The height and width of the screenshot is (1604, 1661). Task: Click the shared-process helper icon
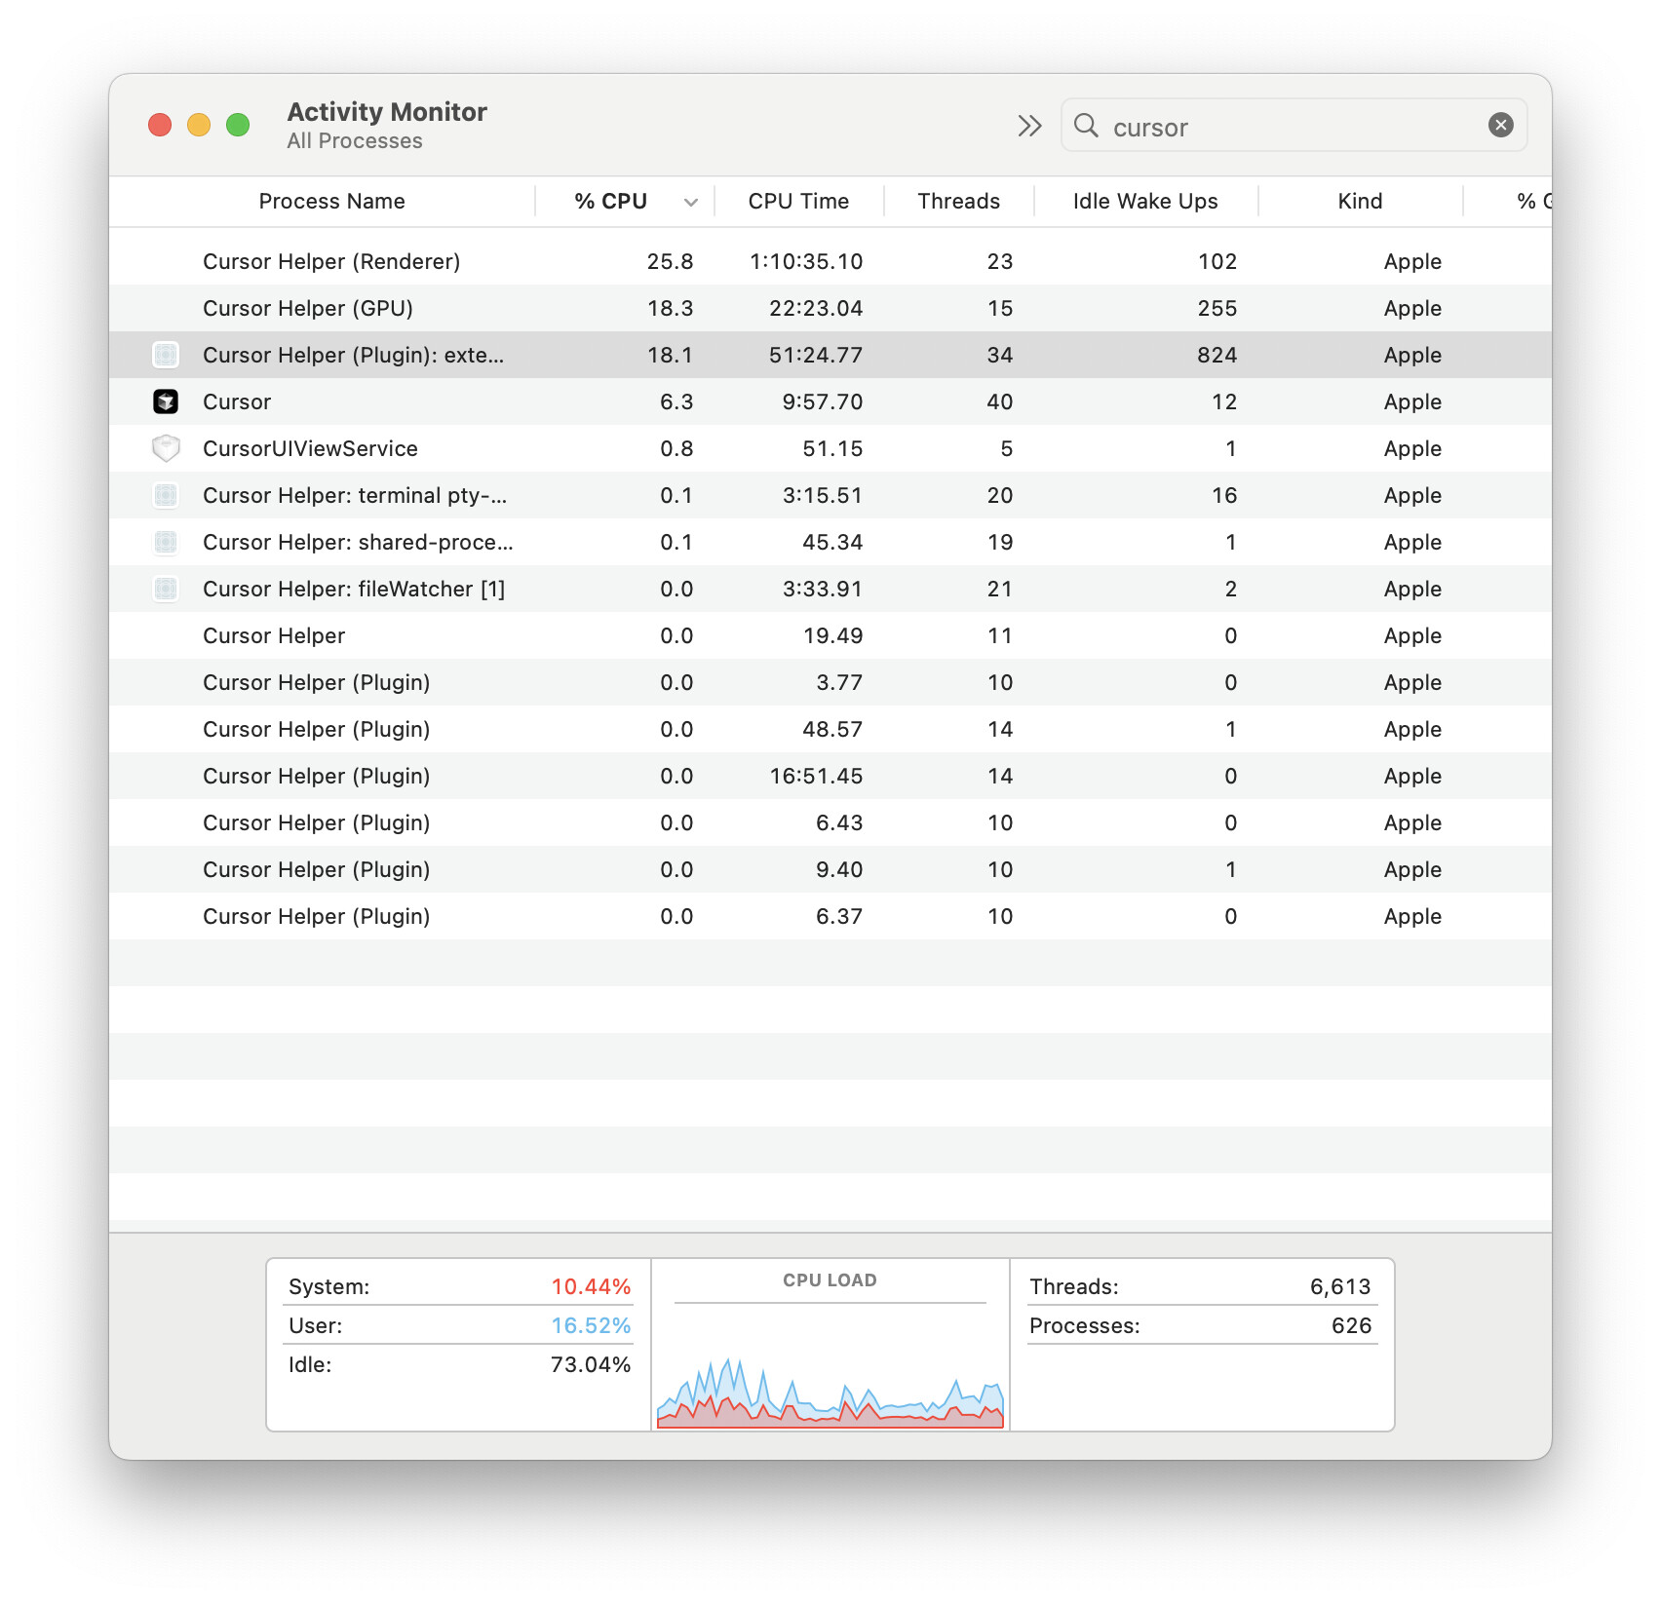[x=166, y=542]
